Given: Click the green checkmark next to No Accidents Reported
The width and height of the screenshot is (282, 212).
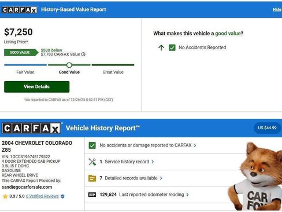Looking at the screenshot, I should [172, 47].
